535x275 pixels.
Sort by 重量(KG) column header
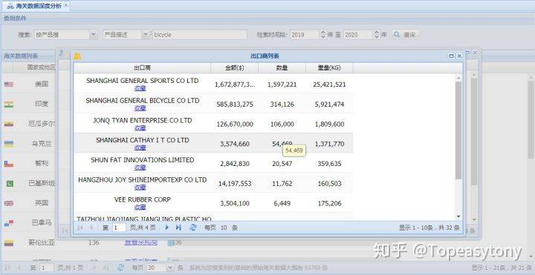point(329,67)
